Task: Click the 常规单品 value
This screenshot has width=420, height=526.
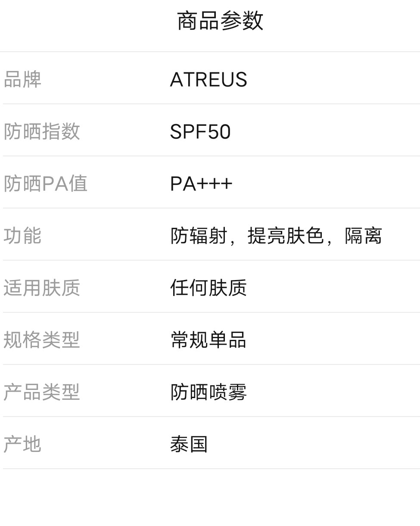Action: point(208,340)
